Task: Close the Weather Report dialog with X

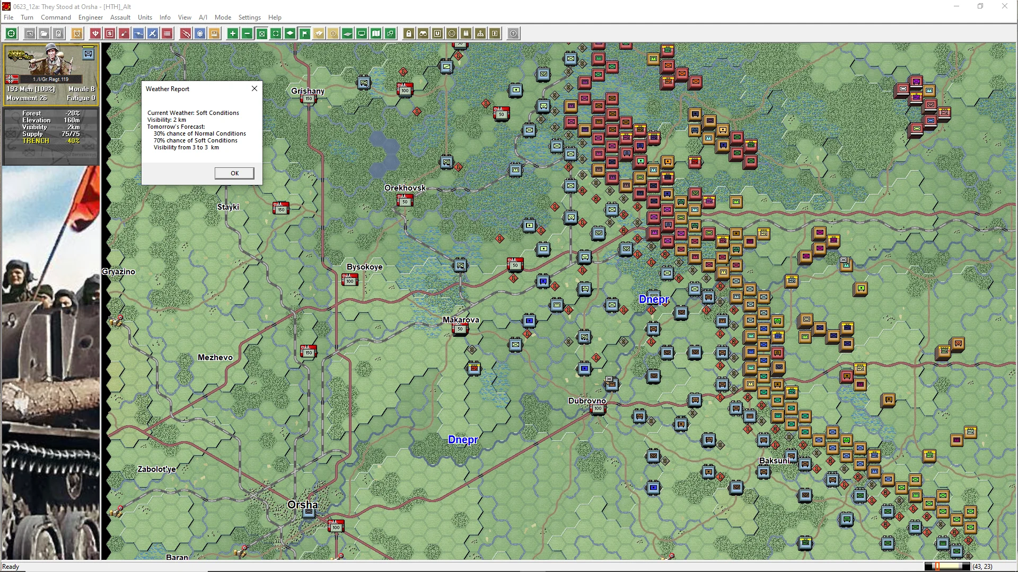Action: [x=254, y=88]
